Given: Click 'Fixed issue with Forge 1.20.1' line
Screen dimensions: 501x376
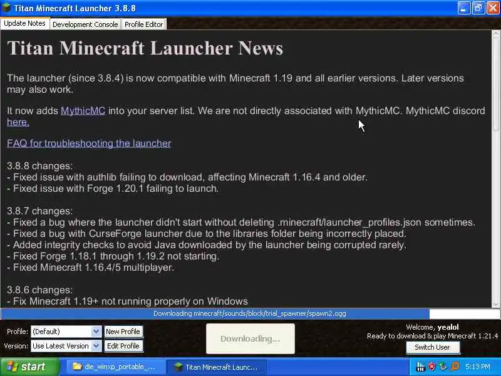Looking at the screenshot, I should [x=113, y=189].
